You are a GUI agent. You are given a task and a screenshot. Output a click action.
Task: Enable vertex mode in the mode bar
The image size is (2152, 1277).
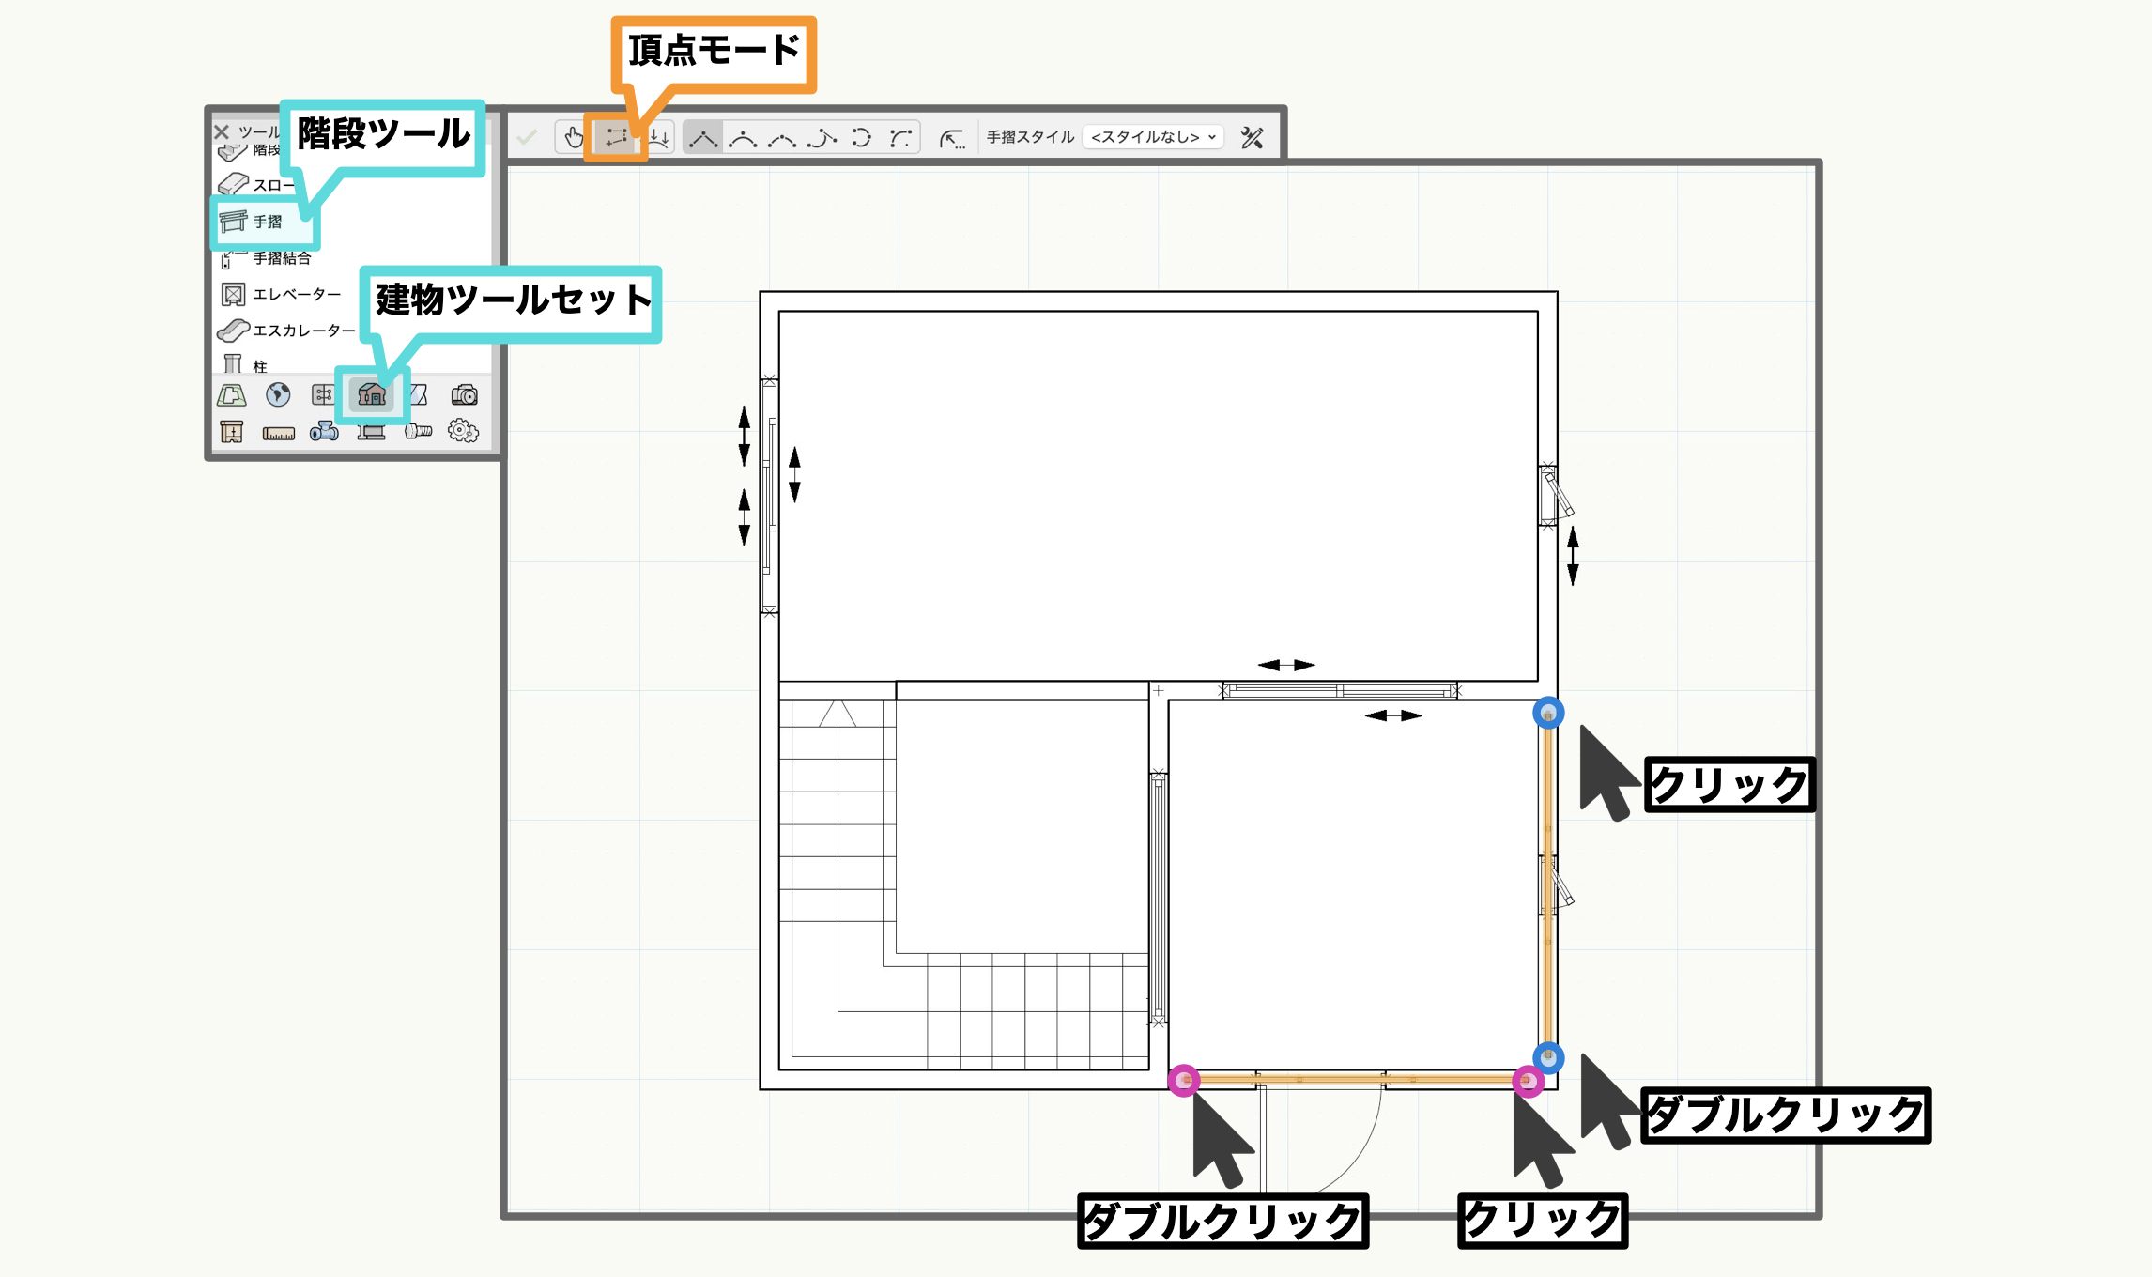[x=616, y=138]
